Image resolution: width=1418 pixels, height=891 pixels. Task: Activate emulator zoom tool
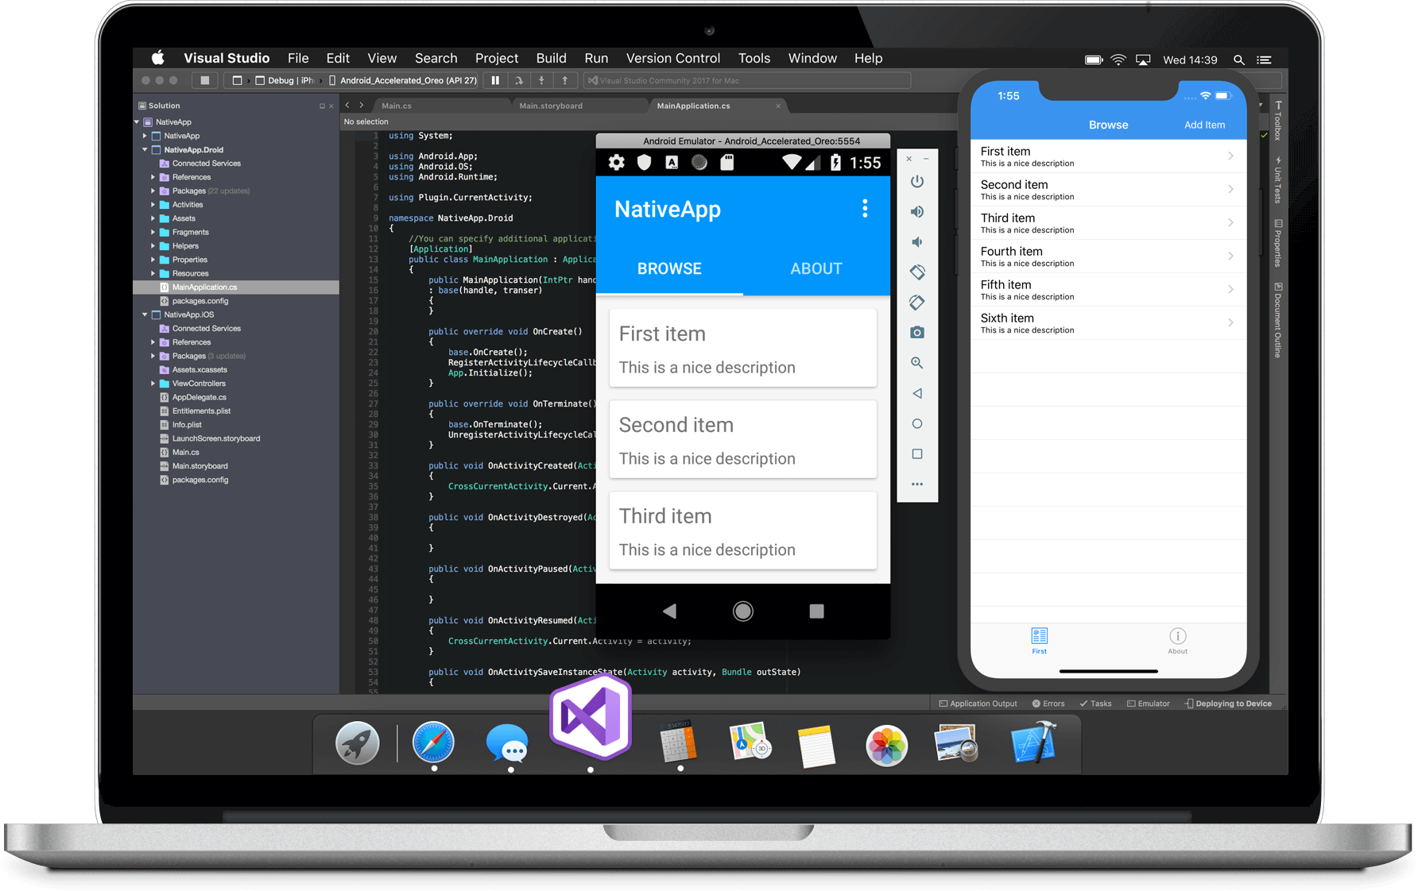[x=916, y=363]
